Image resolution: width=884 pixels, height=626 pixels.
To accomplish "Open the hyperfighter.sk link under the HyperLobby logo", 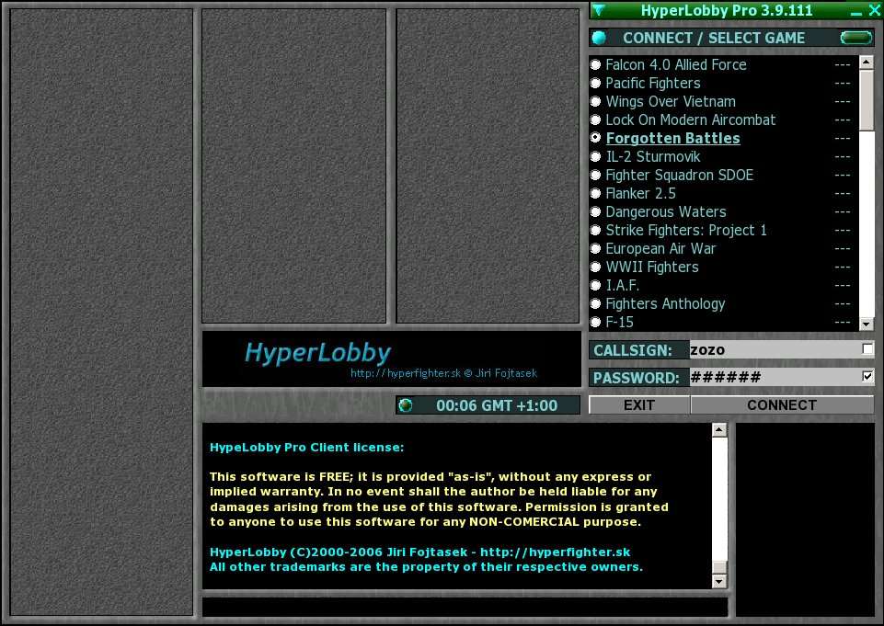I will (406, 373).
